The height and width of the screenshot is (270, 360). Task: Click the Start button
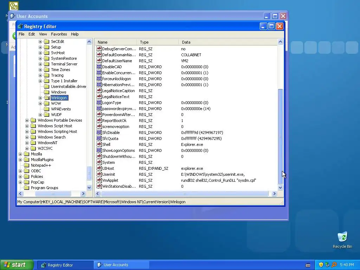click(17, 265)
